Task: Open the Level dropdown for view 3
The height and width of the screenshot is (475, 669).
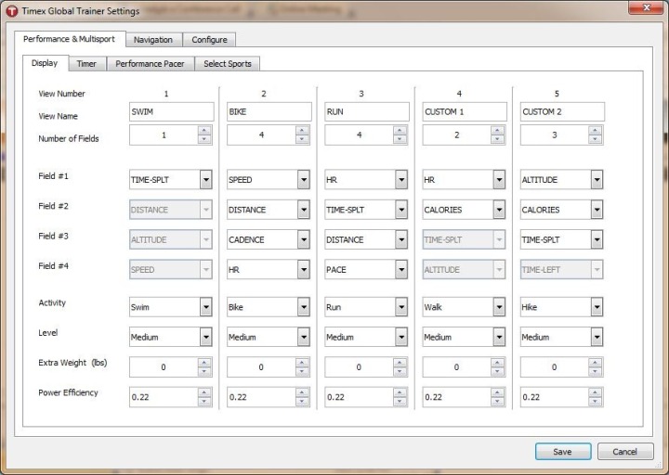Action: pos(401,337)
